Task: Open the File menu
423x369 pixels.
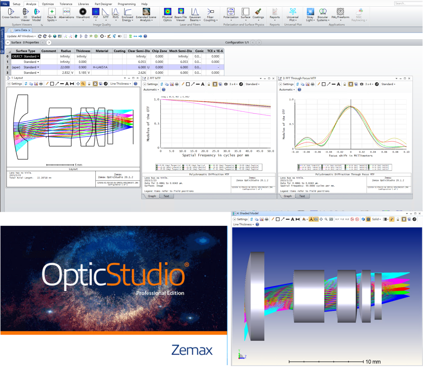Action: pyautogui.click(x=5, y=4)
